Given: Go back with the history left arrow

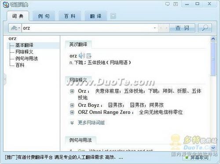Looking at the screenshot, I should click(x=161, y=28).
